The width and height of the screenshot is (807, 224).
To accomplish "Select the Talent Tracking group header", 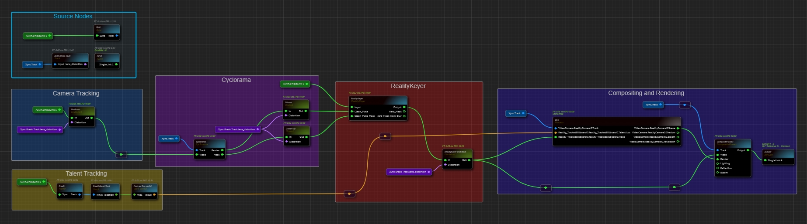I will 86,173.
